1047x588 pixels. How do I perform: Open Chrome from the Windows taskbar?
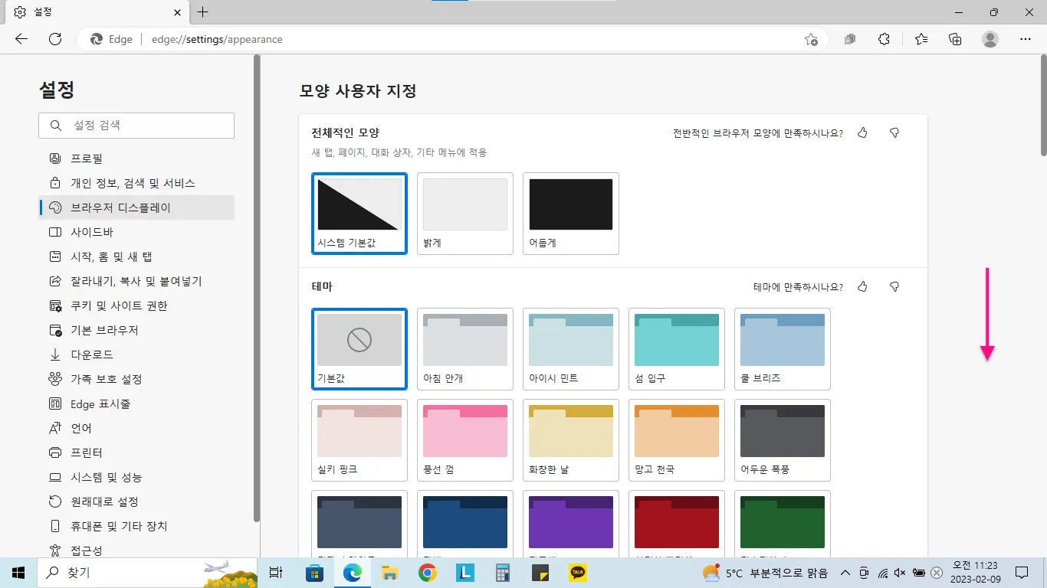pos(428,573)
